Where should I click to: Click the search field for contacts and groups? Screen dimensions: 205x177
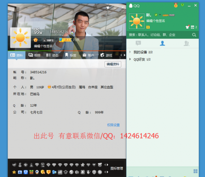pos(159,35)
